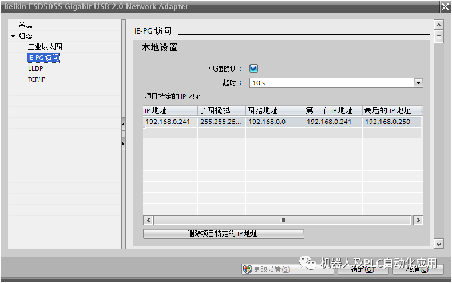Open the 工业以太网 settings page
Viewport: 452px width, 283px height.
45,47
